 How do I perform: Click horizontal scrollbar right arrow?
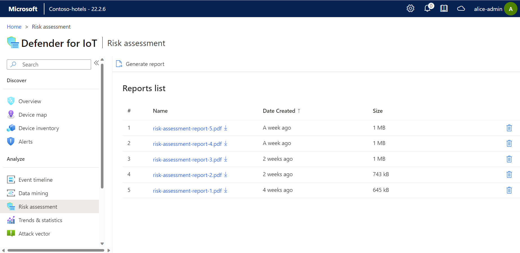point(109,250)
